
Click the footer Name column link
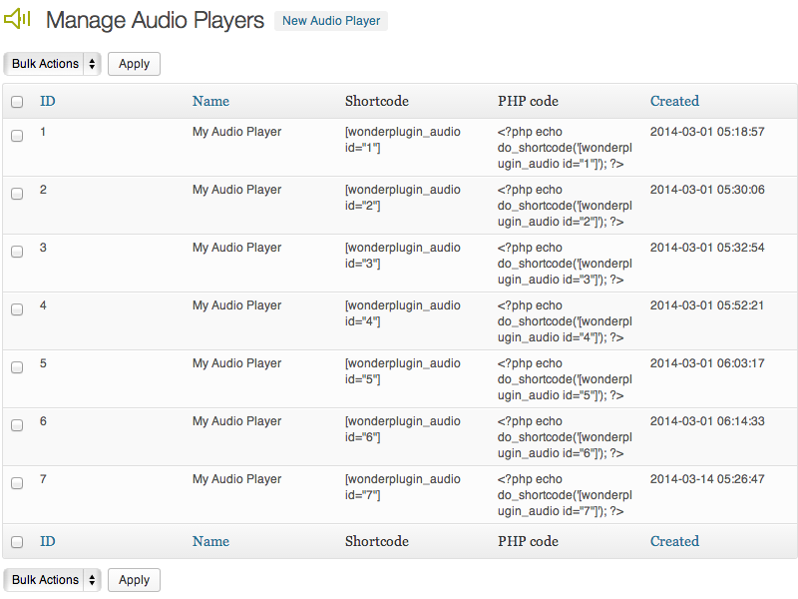pos(210,541)
